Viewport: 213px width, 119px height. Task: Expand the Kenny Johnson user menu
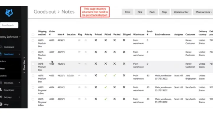[x=10, y=37]
